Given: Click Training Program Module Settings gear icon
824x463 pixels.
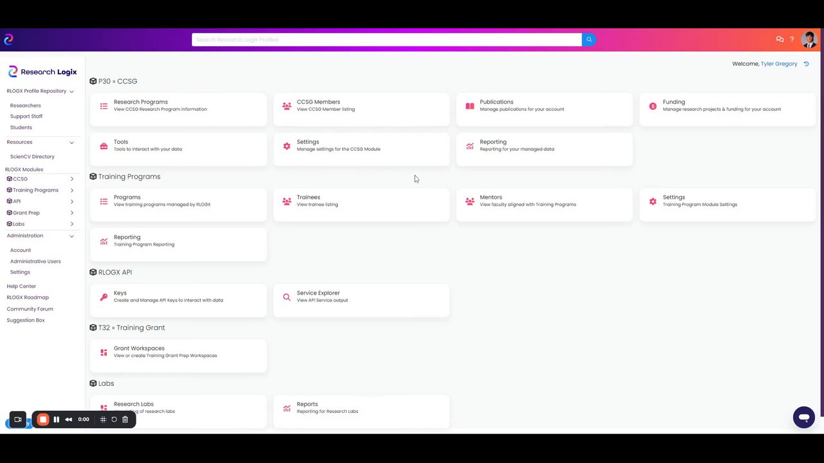Looking at the screenshot, I should (653, 201).
